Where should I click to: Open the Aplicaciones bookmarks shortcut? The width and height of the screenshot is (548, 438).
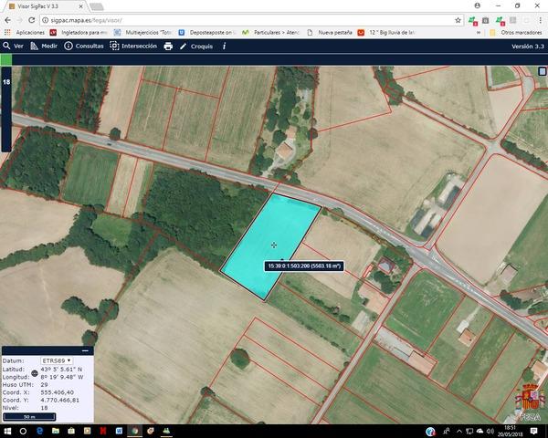click(x=26, y=32)
